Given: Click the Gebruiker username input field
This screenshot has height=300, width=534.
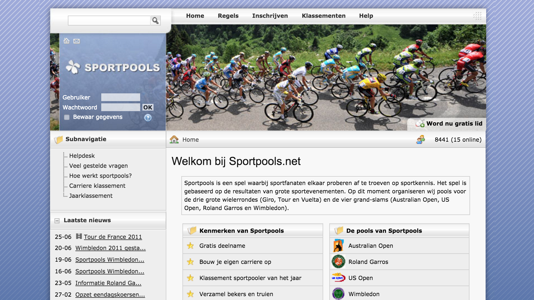Looking at the screenshot, I should point(120,97).
